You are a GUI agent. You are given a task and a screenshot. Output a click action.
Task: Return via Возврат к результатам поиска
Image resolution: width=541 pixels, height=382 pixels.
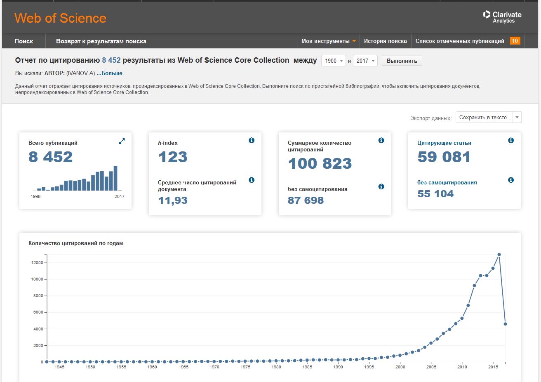(x=101, y=41)
